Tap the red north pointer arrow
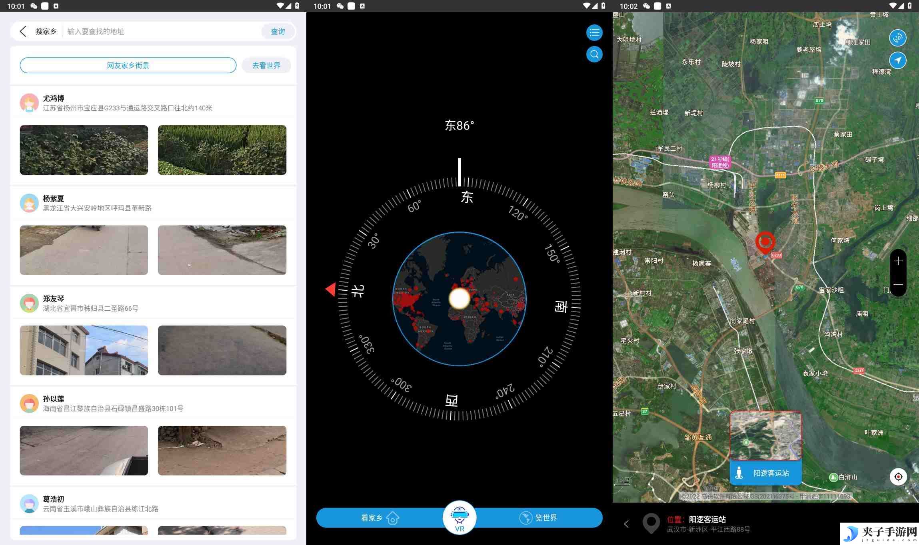Screen dimensions: 919x545 331,289
